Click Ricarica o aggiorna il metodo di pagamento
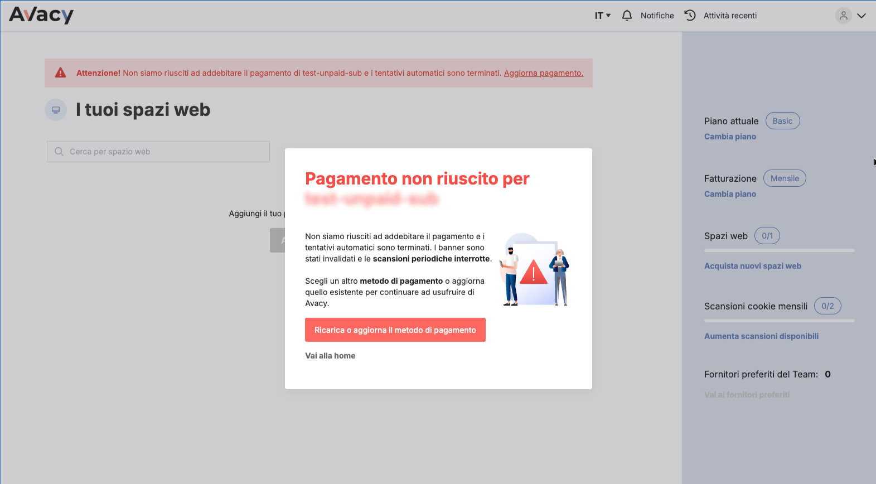The width and height of the screenshot is (876, 484). pyautogui.click(x=395, y=330)
